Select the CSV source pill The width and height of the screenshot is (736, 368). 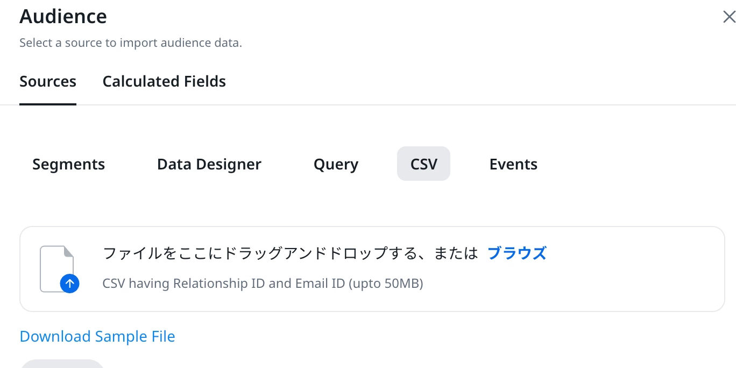coord(423,164)
